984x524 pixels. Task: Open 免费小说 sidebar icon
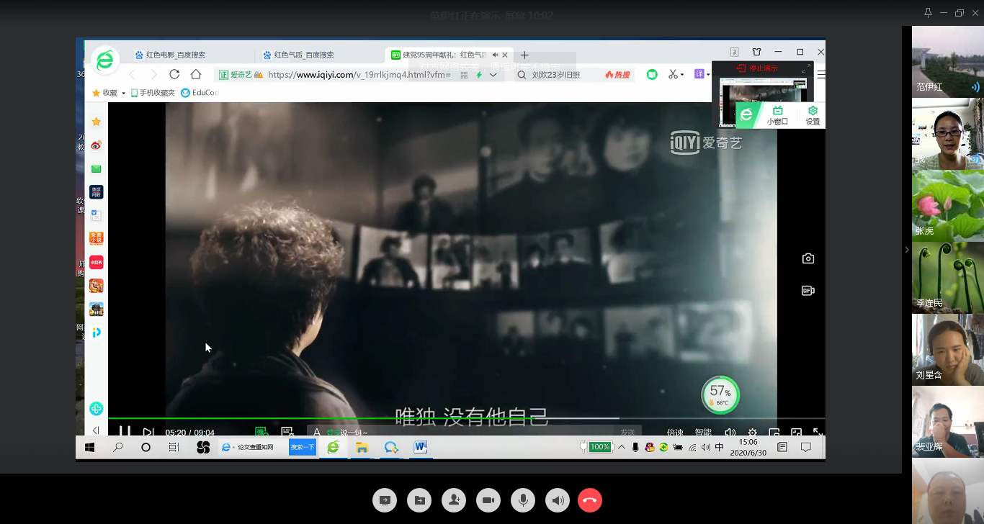97,238
